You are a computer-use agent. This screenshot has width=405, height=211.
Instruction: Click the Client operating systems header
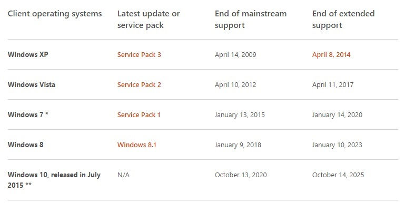[55, 14]
